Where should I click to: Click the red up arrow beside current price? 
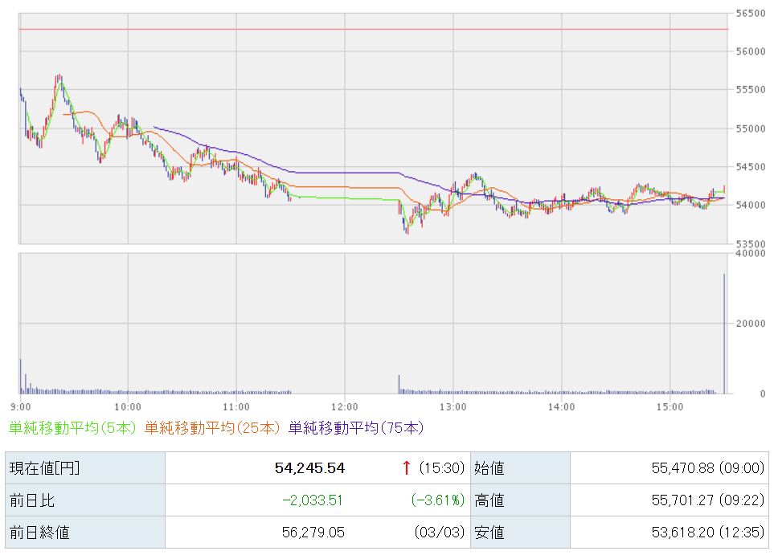tap(407, 468)
